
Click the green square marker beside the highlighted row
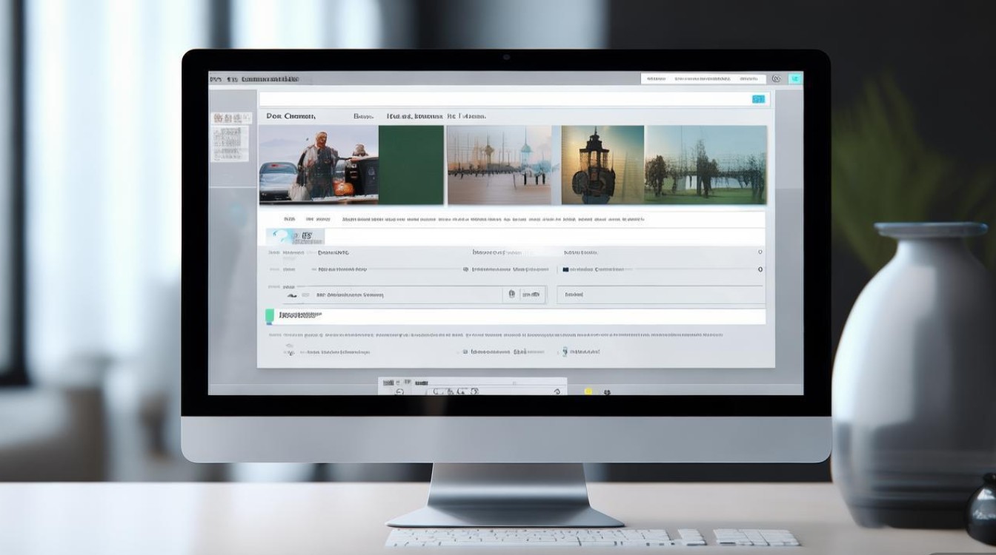tap(270, 316)
